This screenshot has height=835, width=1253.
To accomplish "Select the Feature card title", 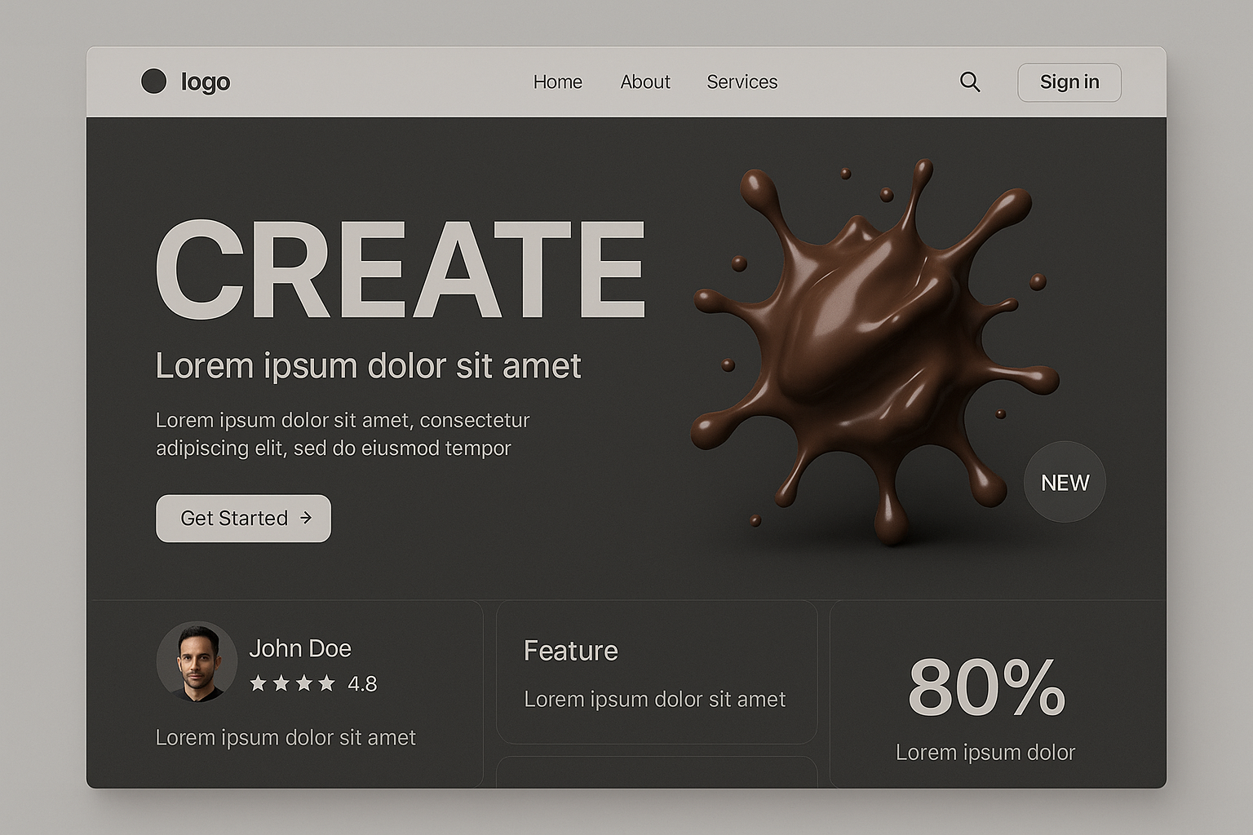I will tap(571, 651).
